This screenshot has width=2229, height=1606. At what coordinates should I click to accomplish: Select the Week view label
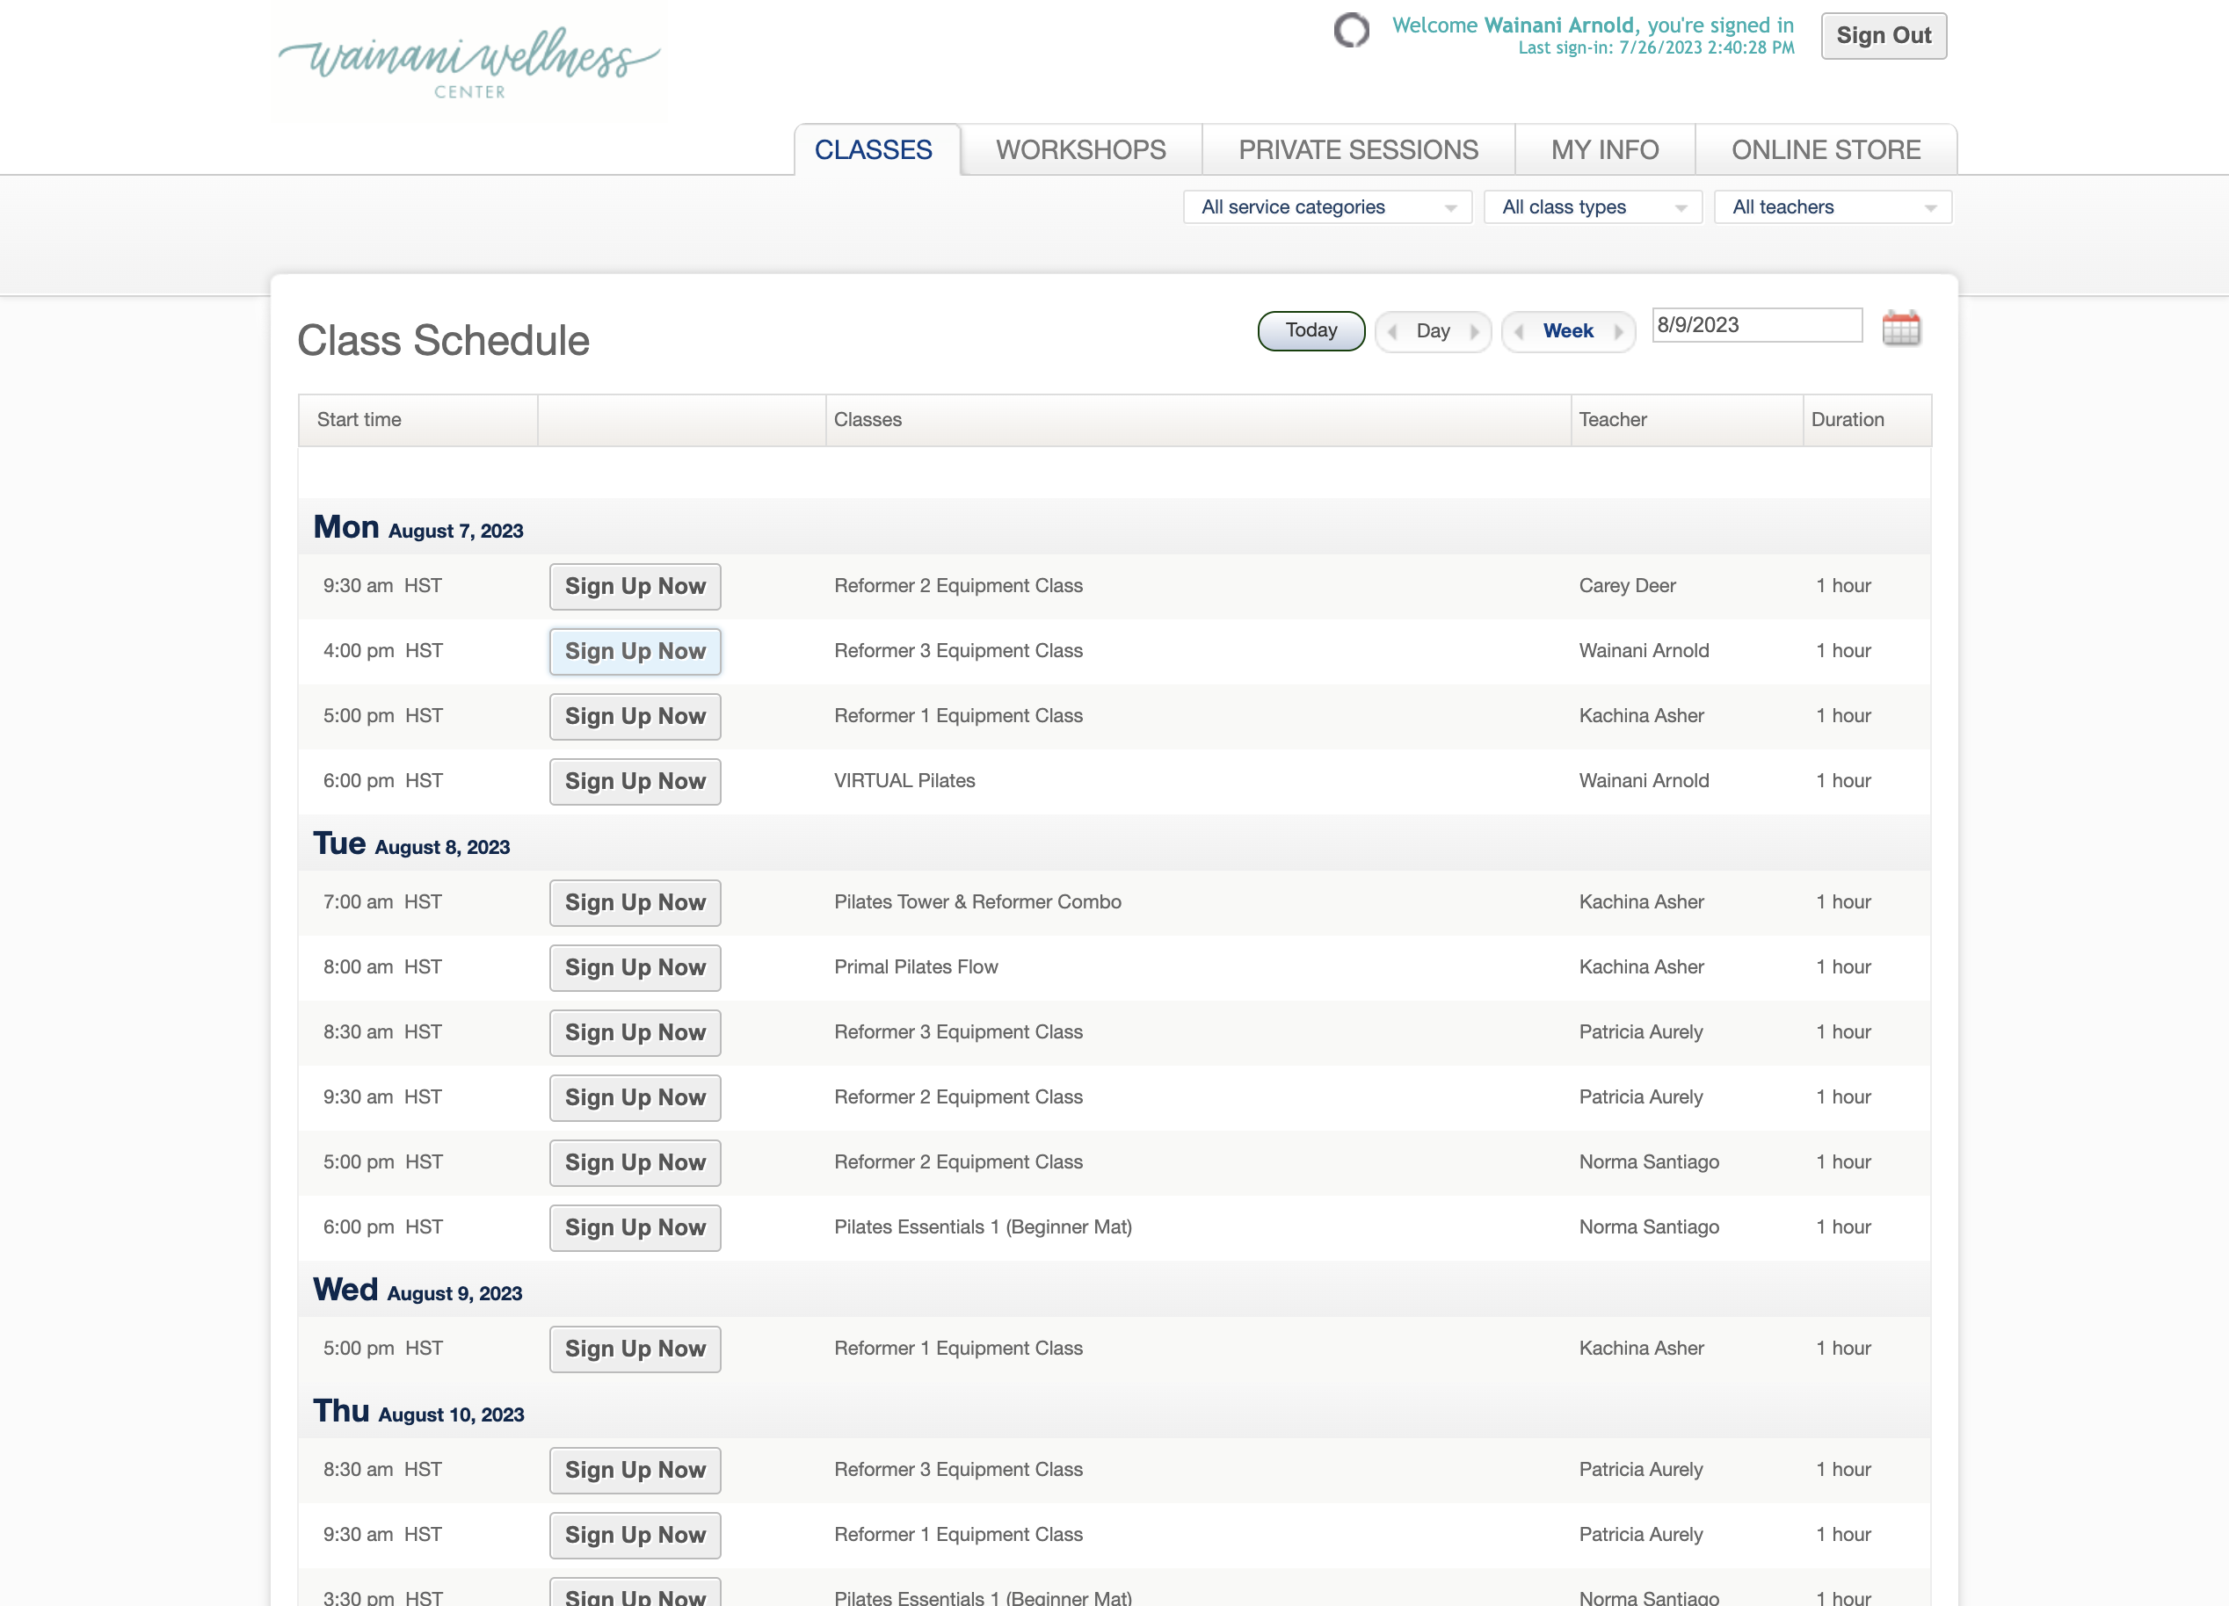1567,331
